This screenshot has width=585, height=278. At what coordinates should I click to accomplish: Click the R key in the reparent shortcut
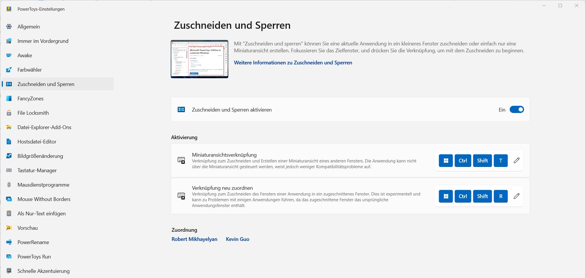[501, 196]
